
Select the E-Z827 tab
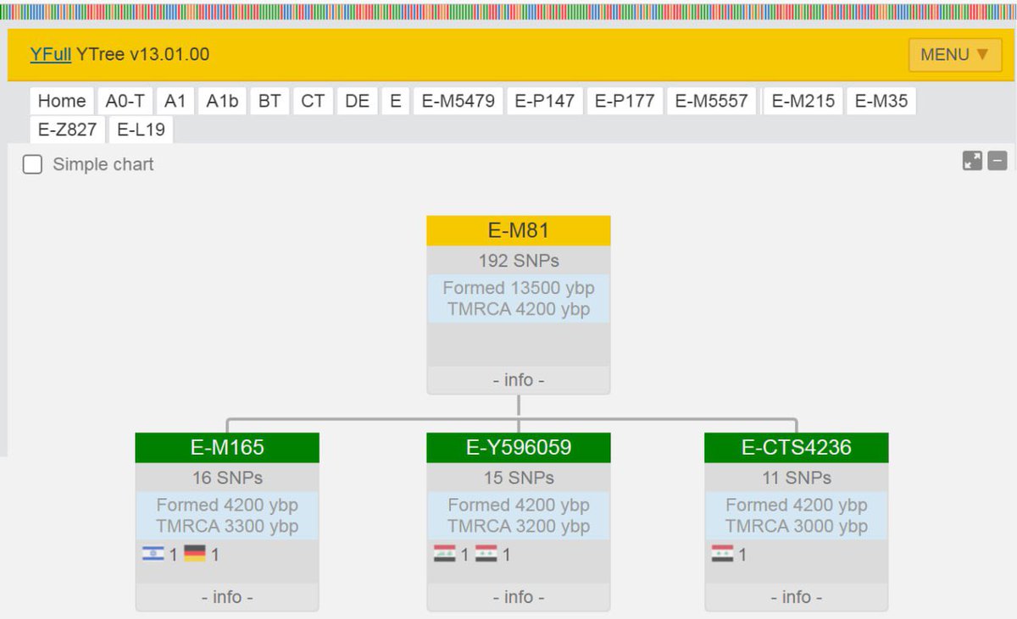[68, 130]
